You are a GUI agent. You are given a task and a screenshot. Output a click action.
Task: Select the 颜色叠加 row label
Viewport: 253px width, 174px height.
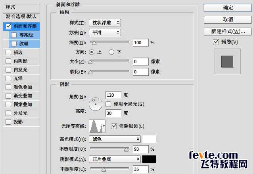tap(23, 87)
